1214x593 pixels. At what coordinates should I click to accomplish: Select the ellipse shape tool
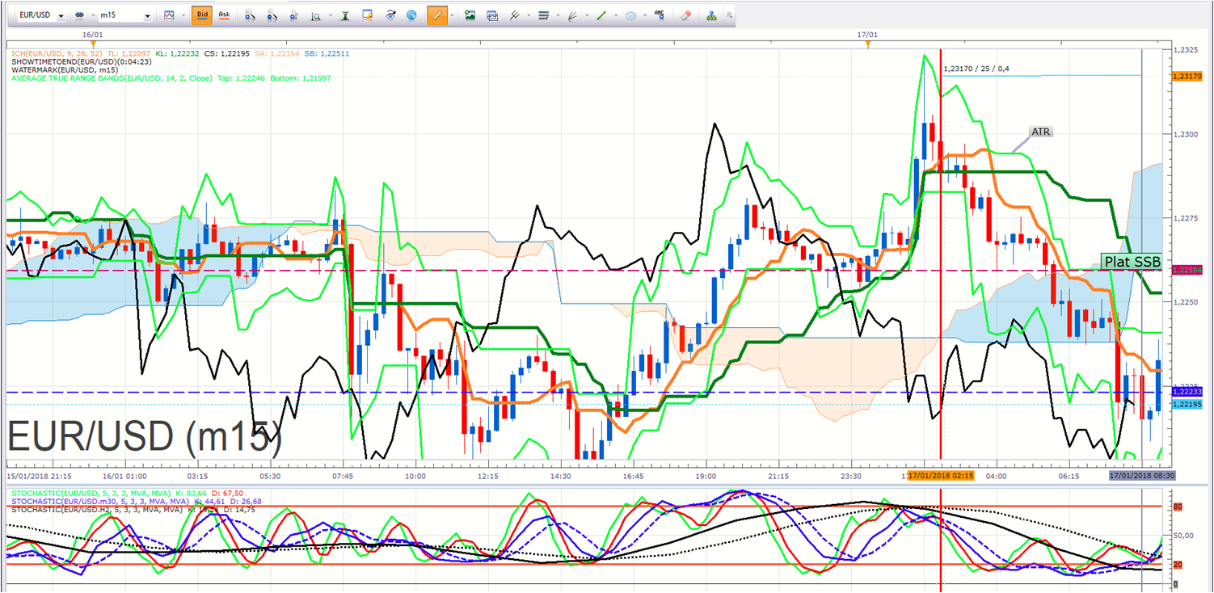point(630,15)
